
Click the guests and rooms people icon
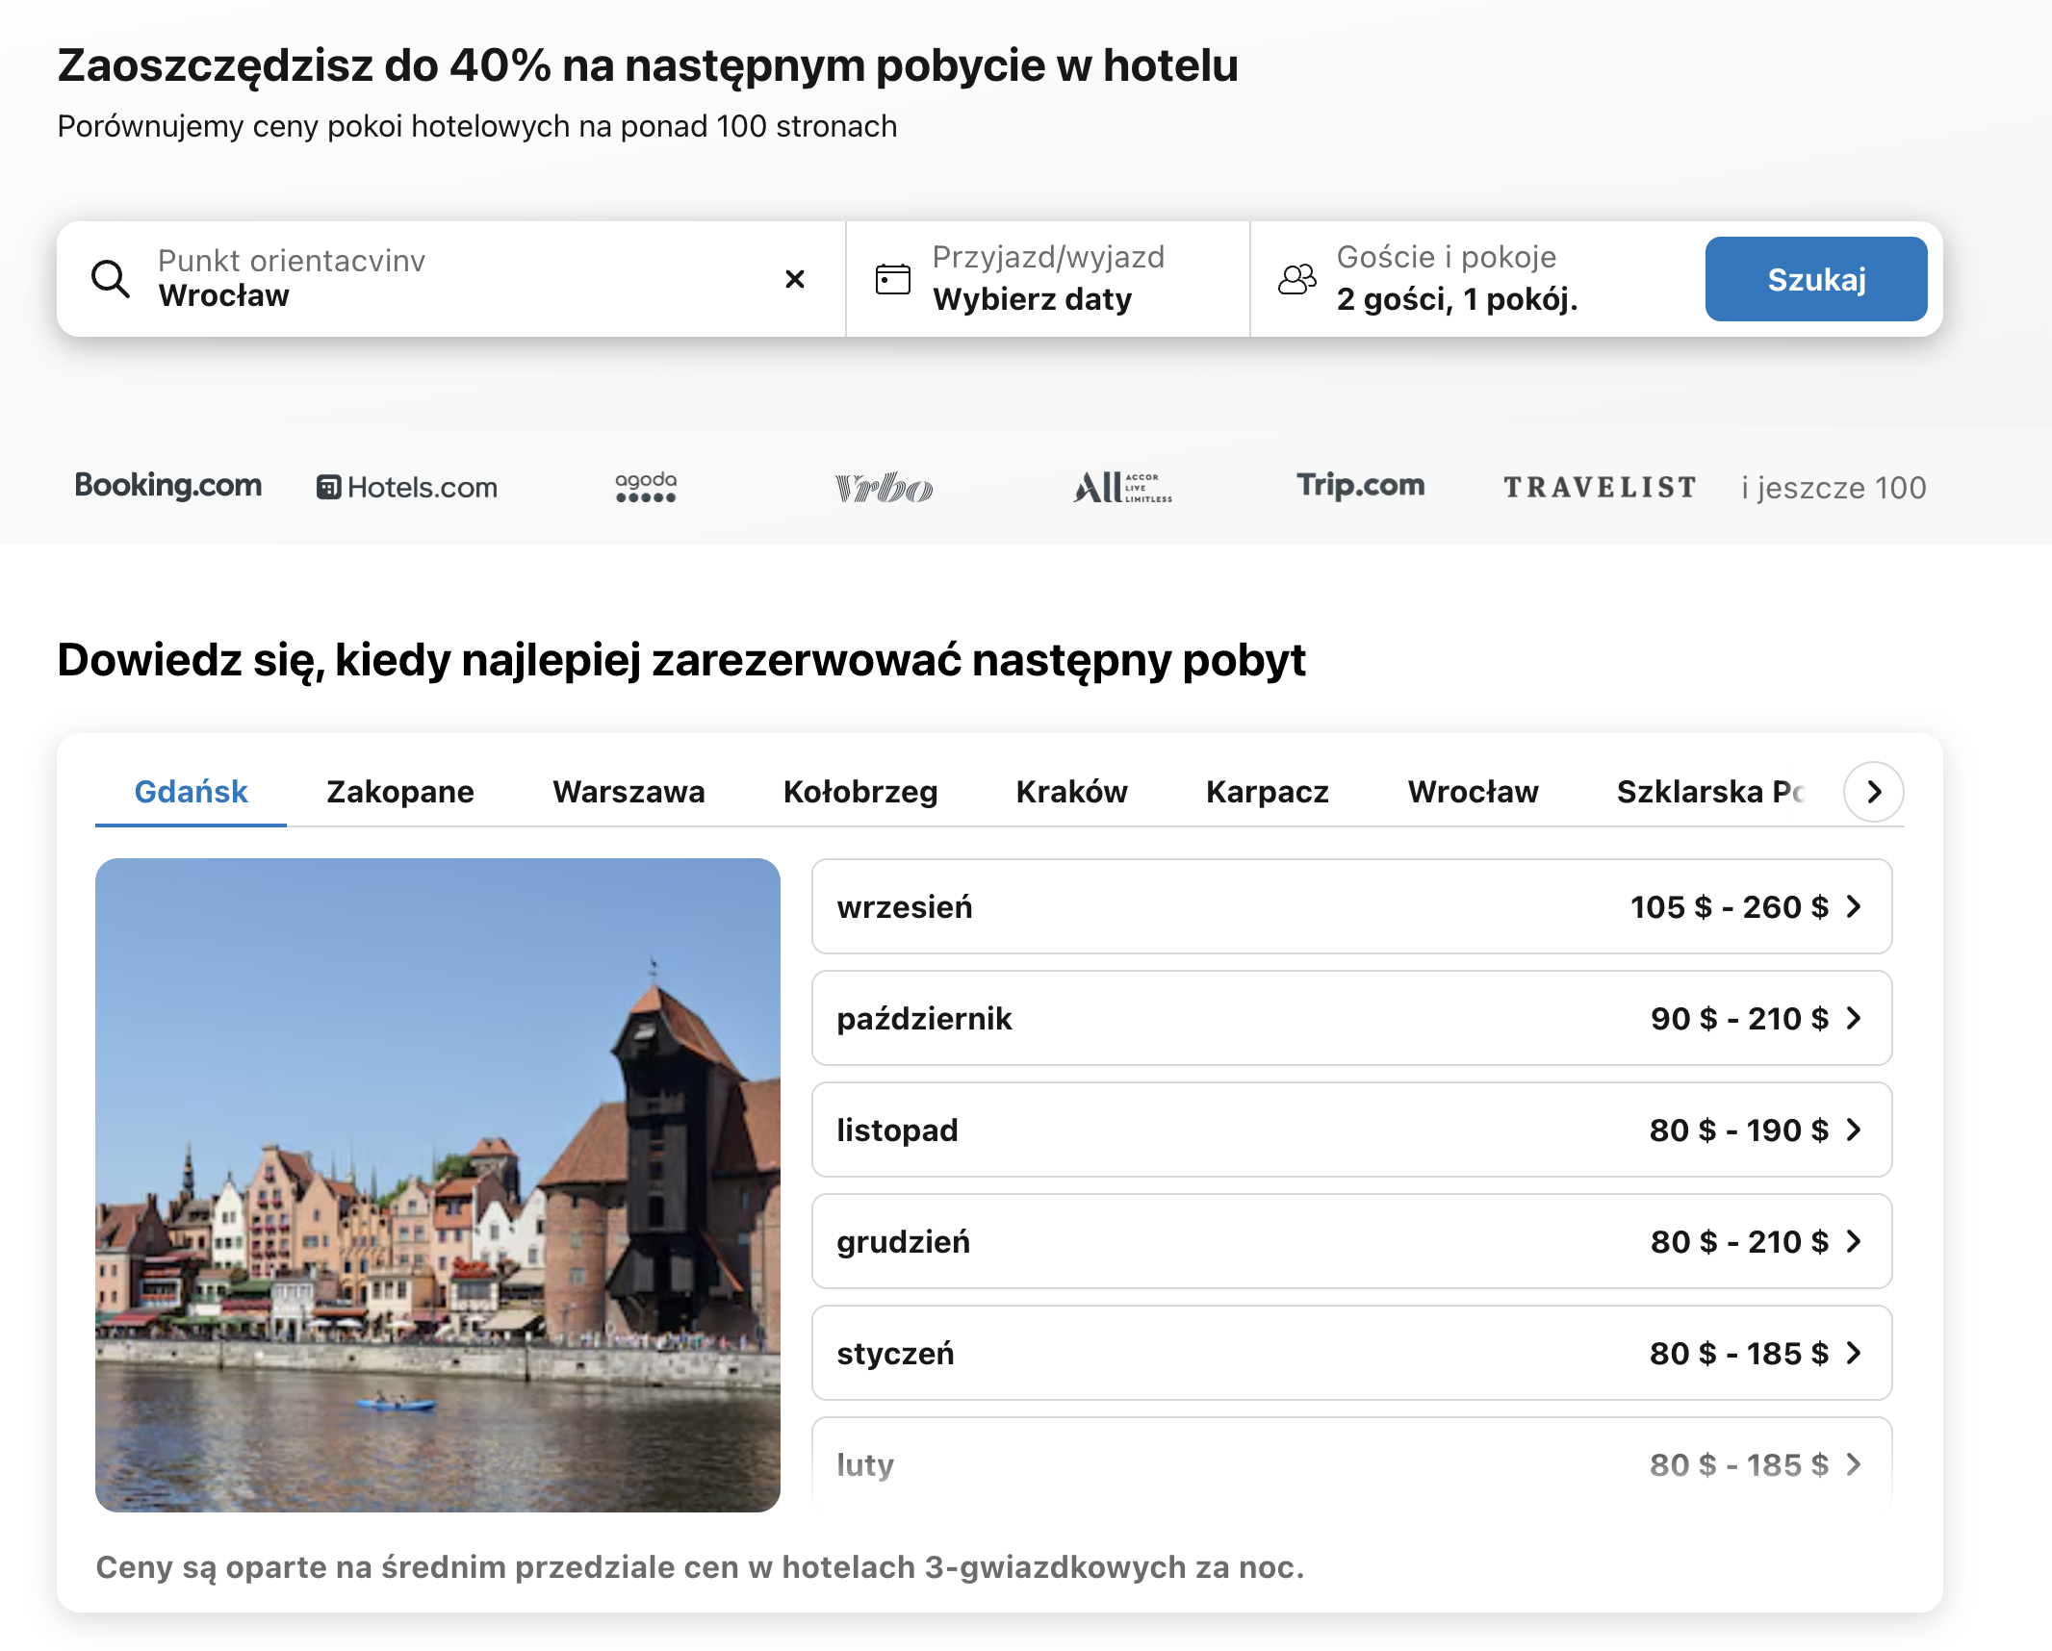[x=1296, y=279]
